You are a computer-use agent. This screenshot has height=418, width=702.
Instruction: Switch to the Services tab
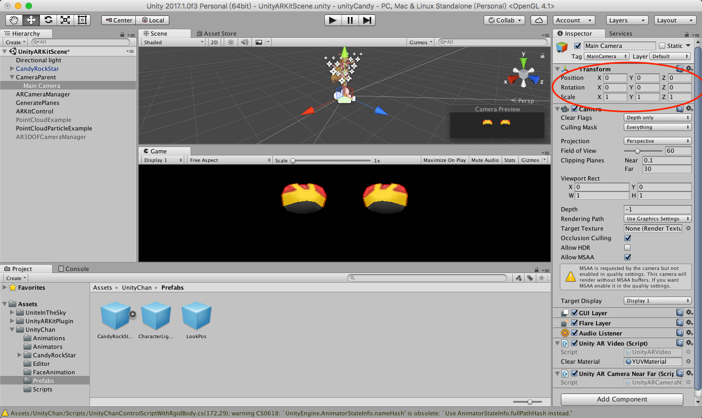click(x=621, y=33)
